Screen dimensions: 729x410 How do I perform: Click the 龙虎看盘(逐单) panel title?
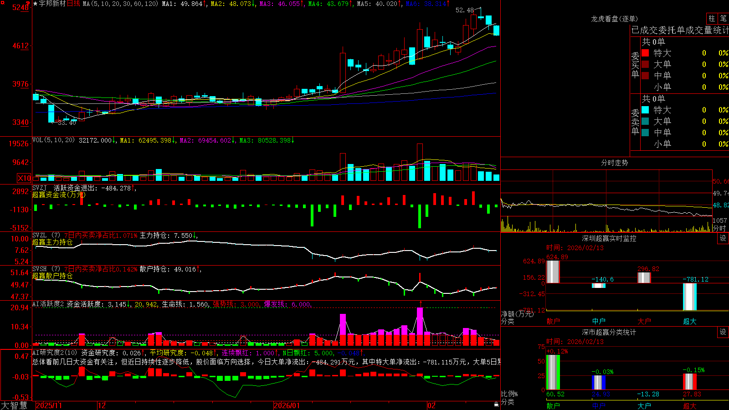pos(614,19)
